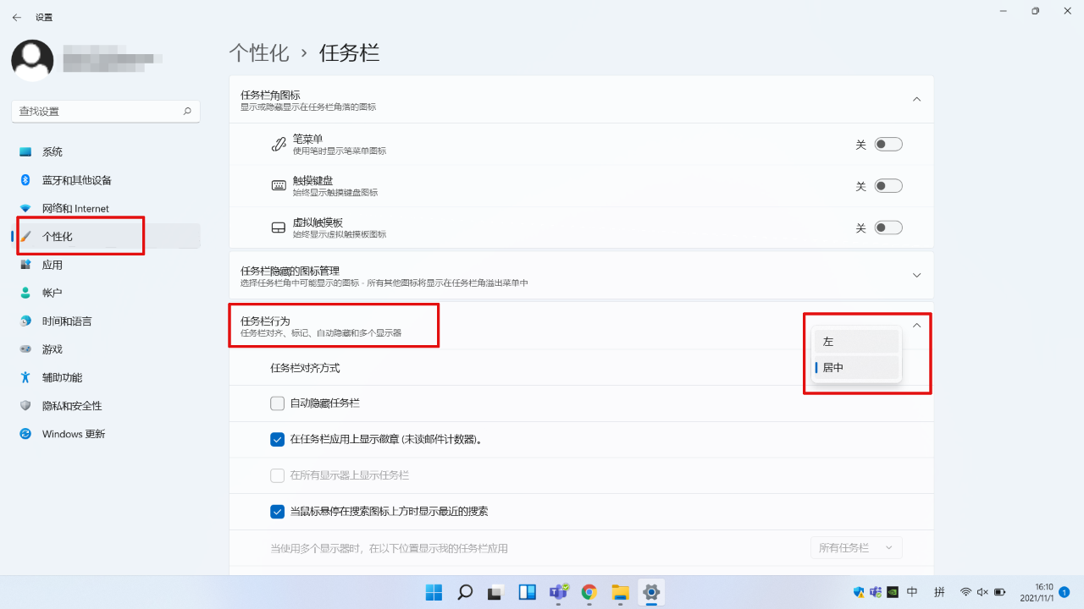Launch Google Chrome from the taskbar
The image size is (1084, 609).
tap(589, 592)
